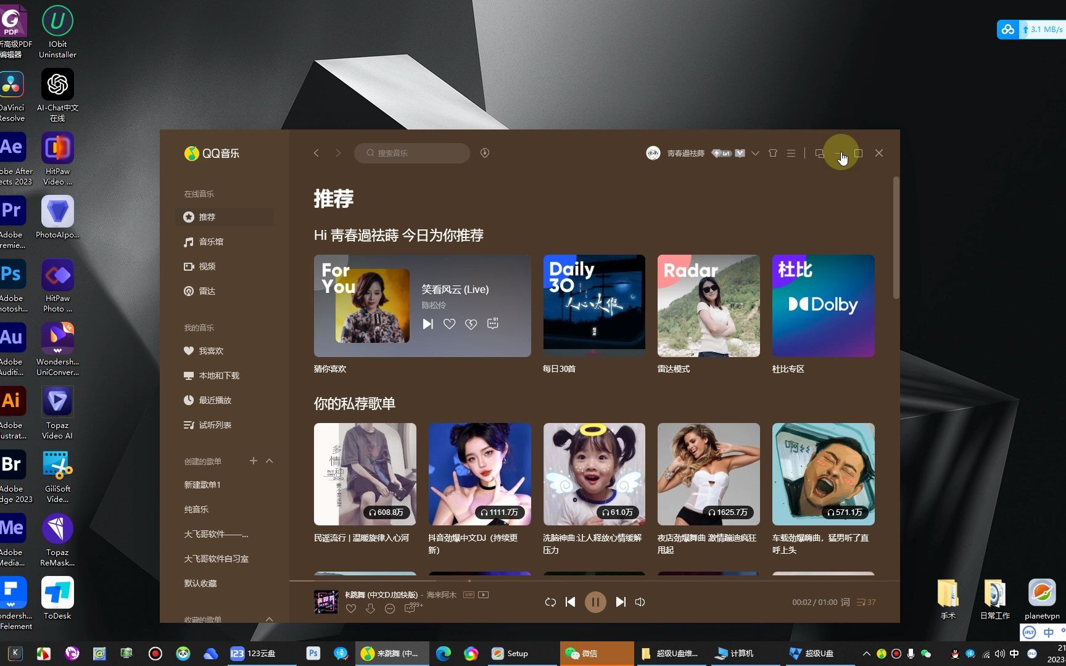Image resolution: width=1066 pixels, height=666 pixels.
Task: Open 夜店劲爆舞曲 playlist cover
Action: (709, 474)
